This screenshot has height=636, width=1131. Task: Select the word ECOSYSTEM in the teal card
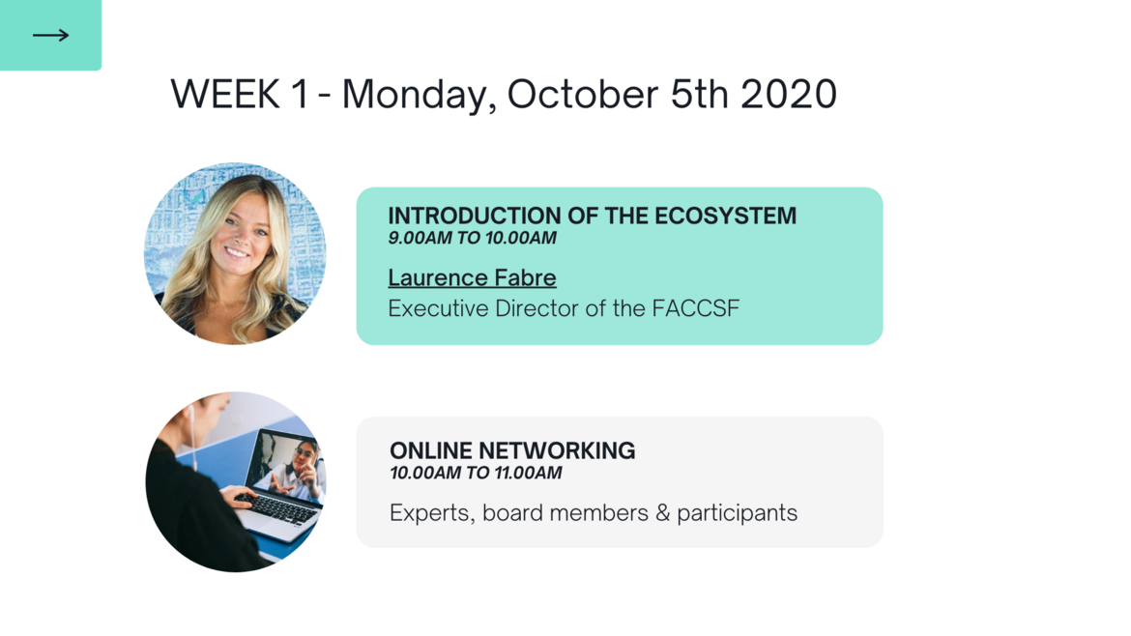point(725,216)
